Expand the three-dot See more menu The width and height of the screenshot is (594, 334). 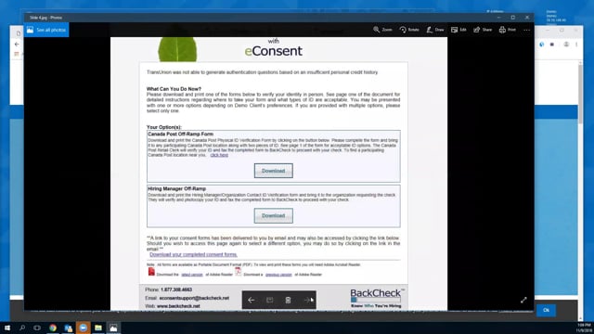tap(526, 30)
